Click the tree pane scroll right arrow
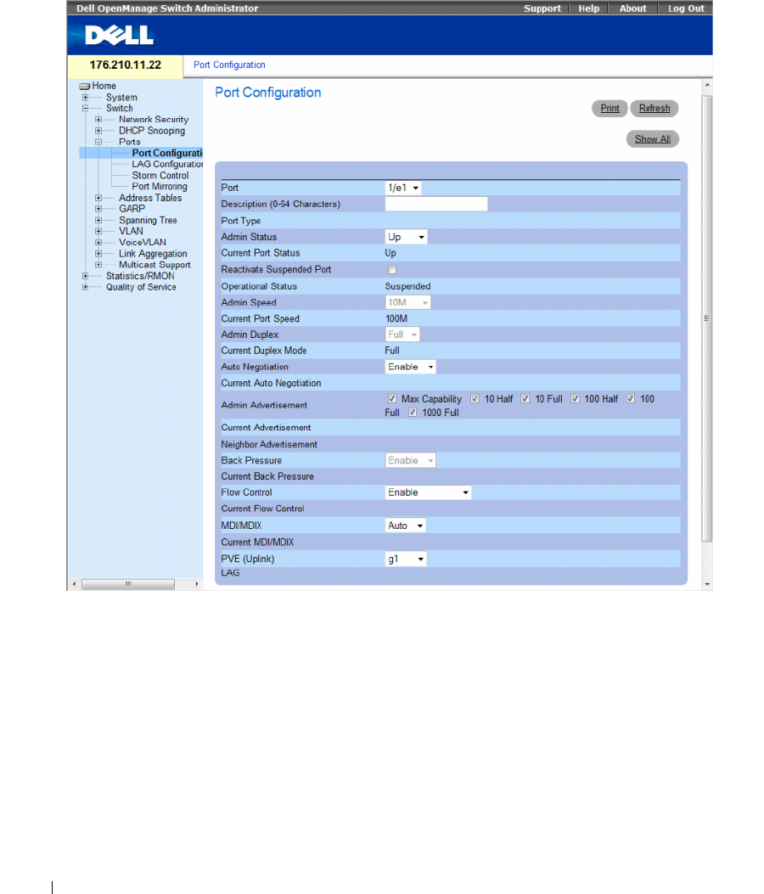The image size is (764, 894). (x=197, y=584)
